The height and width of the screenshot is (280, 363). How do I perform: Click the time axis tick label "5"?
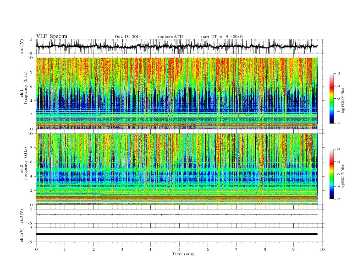179,249
